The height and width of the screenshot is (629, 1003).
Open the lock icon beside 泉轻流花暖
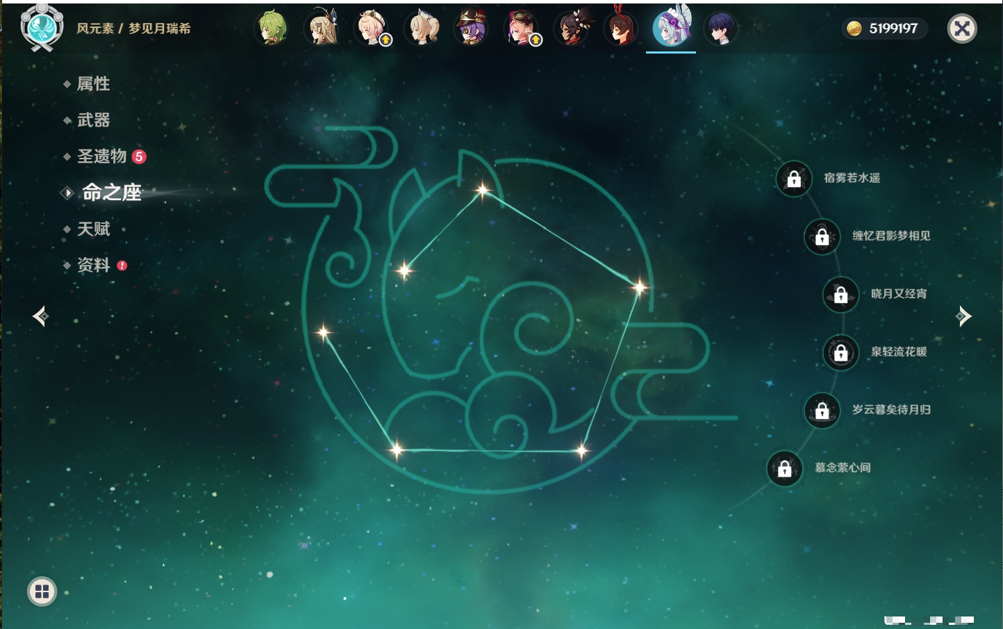tap(841, 352)
